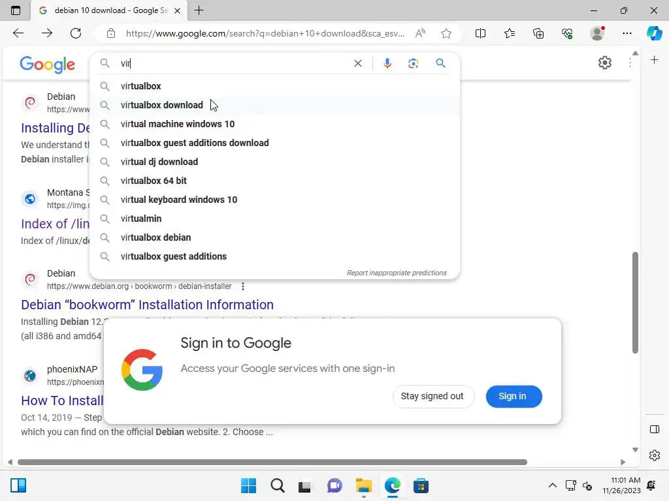The image size is (669, 501).
Task: Clear the search box text
Action: pyautogui.click(x=358, y=63)
